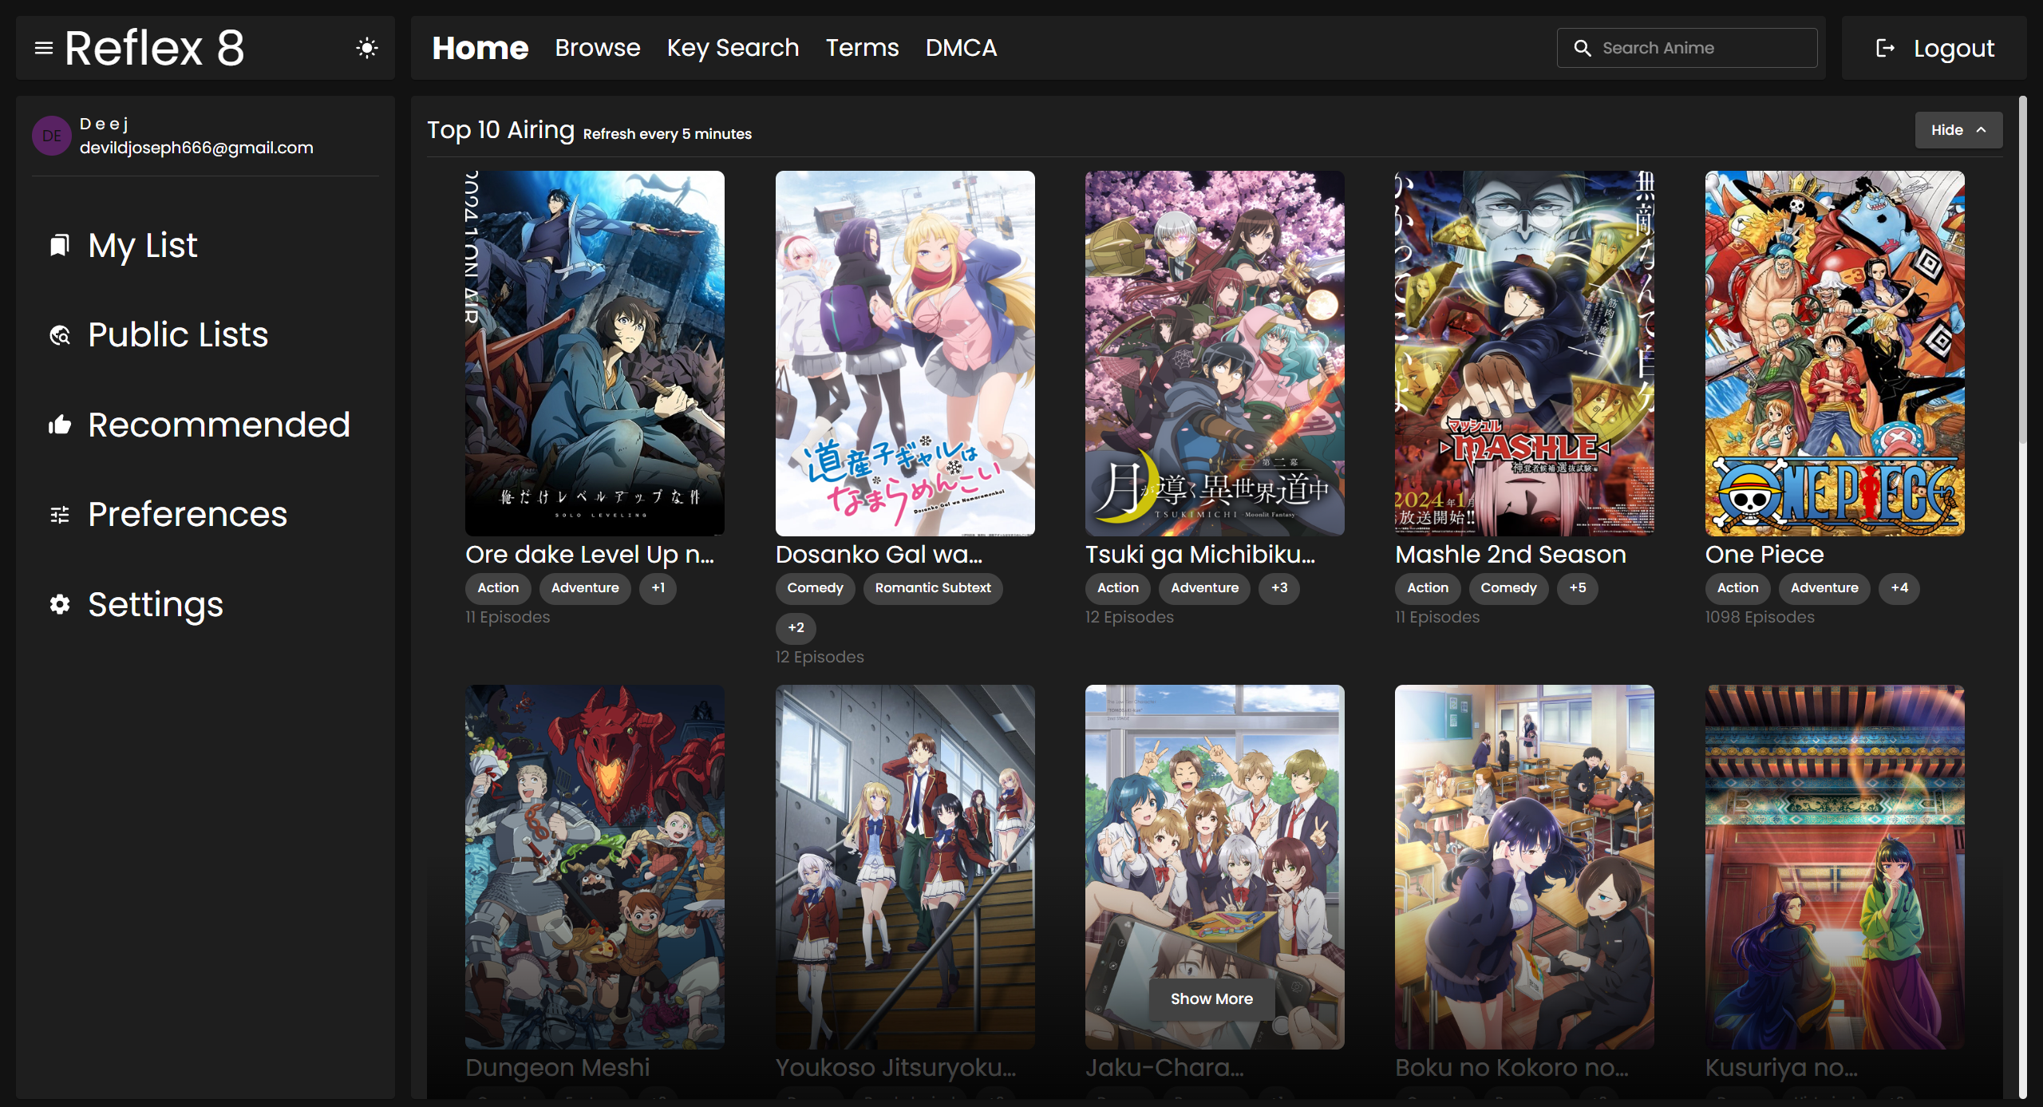This screenshot has height=1107, width=2043.
Task: Open the Terms page
Action: (x=862, y=48)
